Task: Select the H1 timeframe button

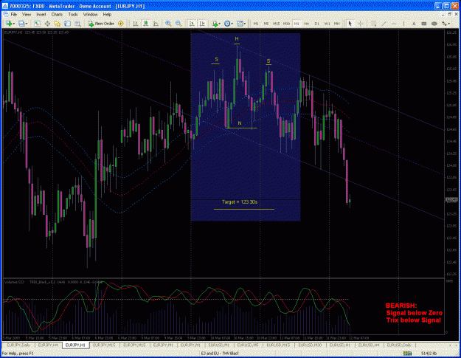Action: click(297, 24)
